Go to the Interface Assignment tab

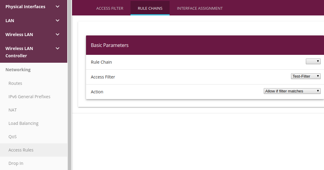tap(200, 8)
